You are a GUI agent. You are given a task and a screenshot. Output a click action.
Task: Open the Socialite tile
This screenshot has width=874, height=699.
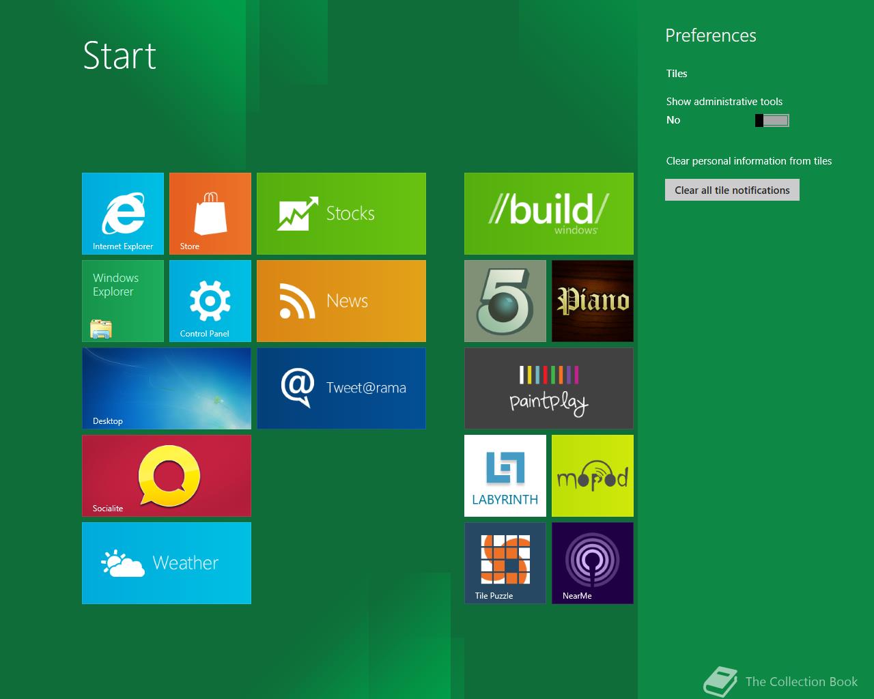pyautogui.click(x=167, y=476)
